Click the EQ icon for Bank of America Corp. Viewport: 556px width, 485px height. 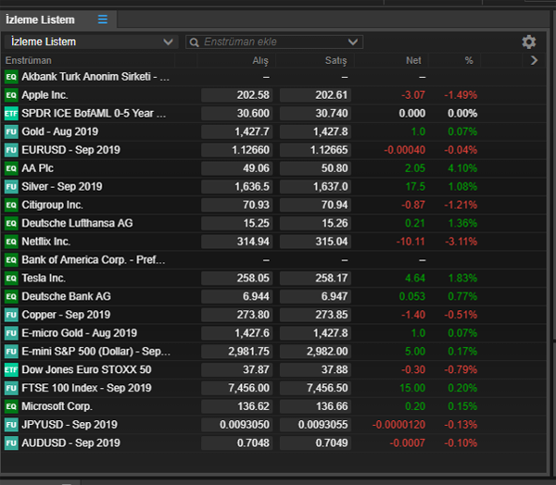(11, 260)
